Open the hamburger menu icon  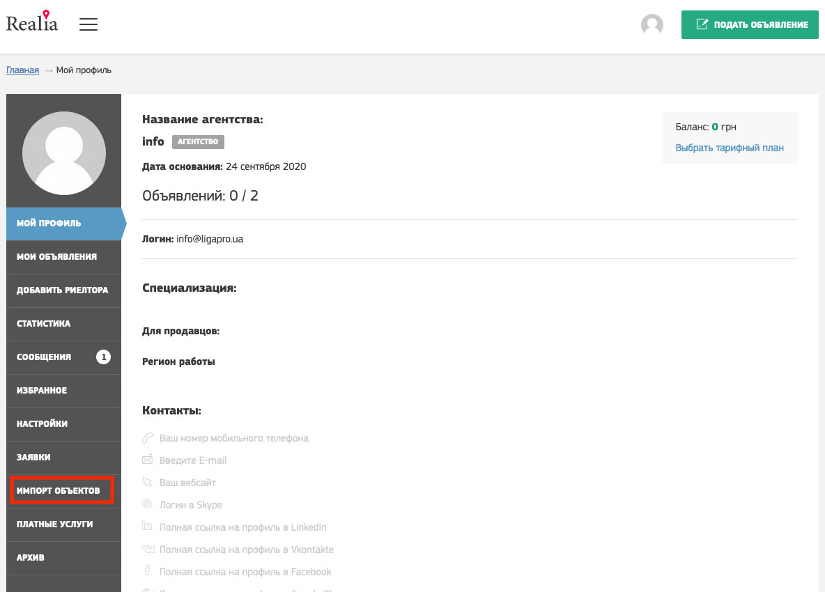pos(88,24)
